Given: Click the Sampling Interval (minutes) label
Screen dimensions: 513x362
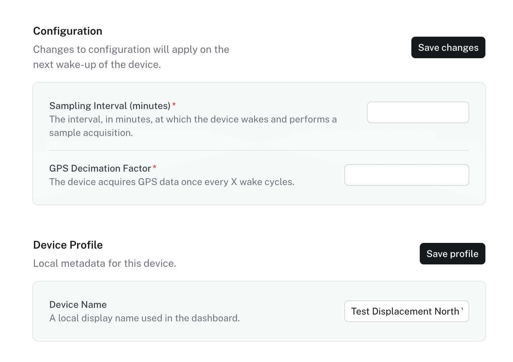Looking at the screenshot, I should (110, 106).
